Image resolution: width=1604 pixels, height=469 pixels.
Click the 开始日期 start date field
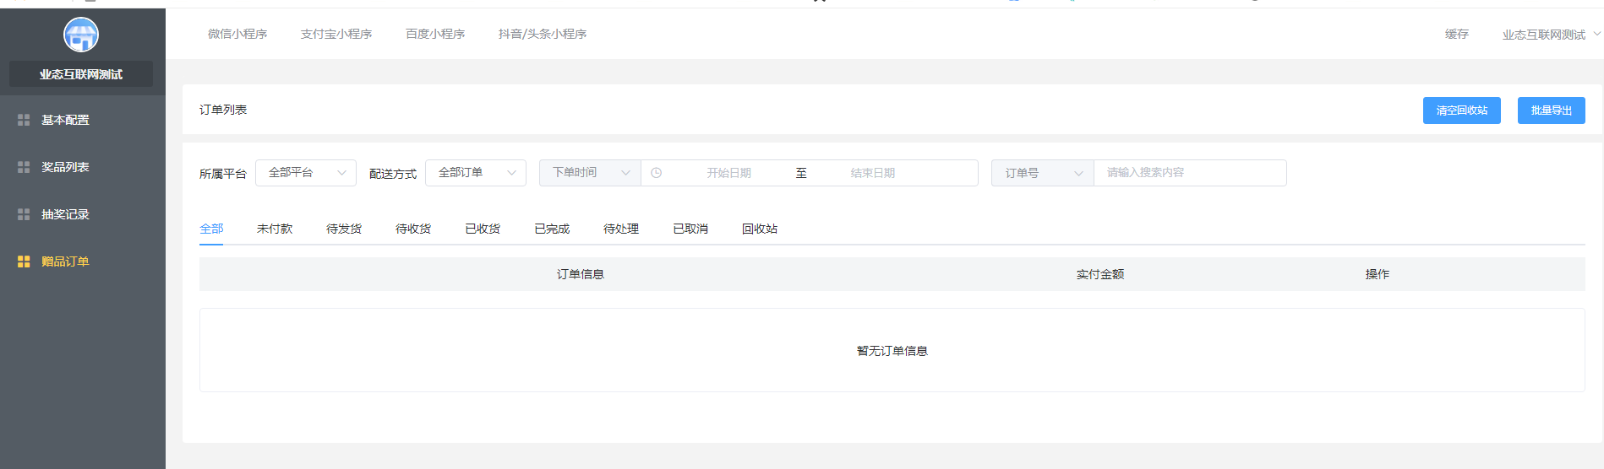[728, 173]
